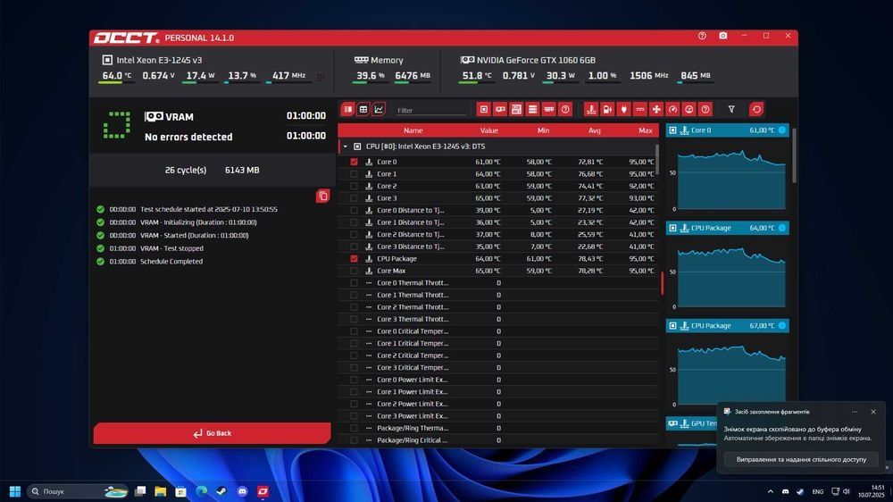Click the sensor Filter text field

431,111
